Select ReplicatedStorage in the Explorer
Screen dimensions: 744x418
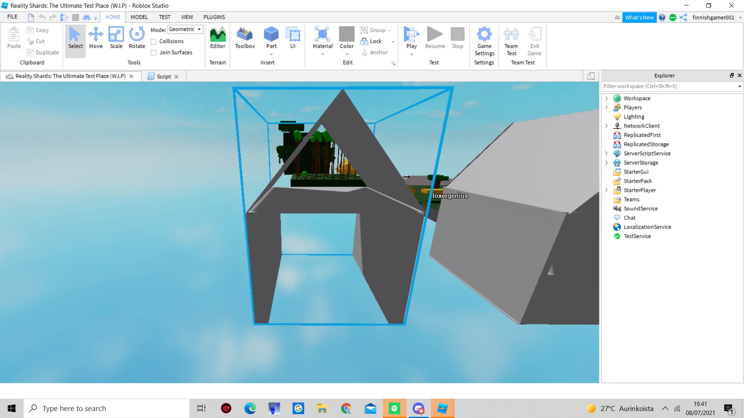pos(646,144)
